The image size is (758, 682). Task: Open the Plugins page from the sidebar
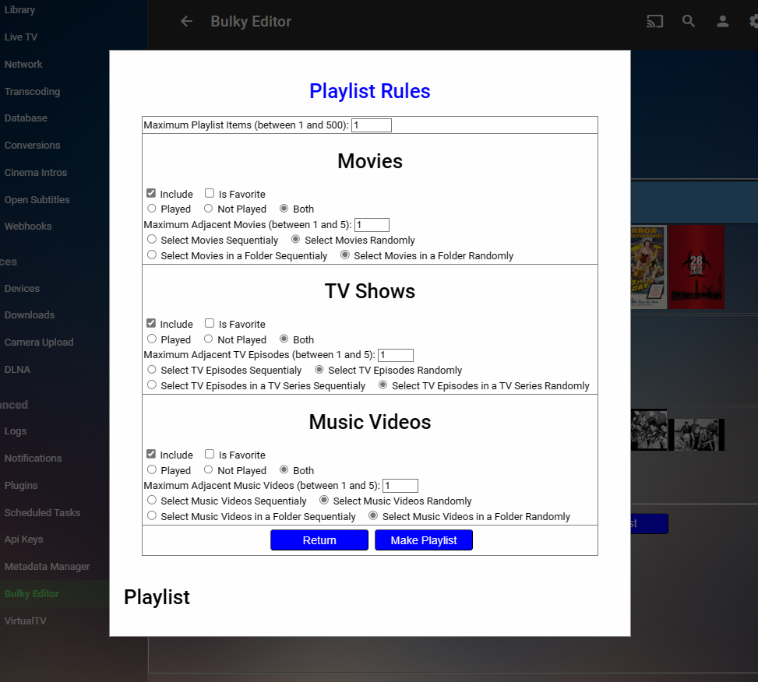pyautogui.click(x=20, y=484)
